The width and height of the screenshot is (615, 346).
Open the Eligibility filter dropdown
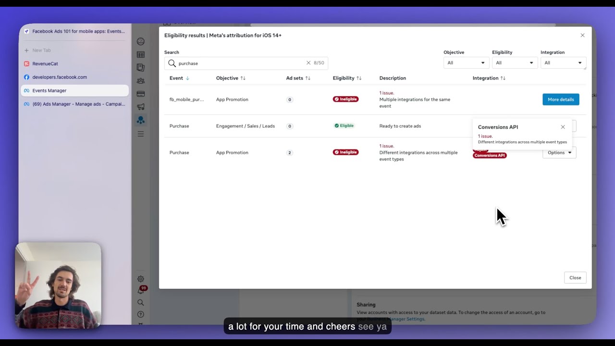tap(515, 63)
